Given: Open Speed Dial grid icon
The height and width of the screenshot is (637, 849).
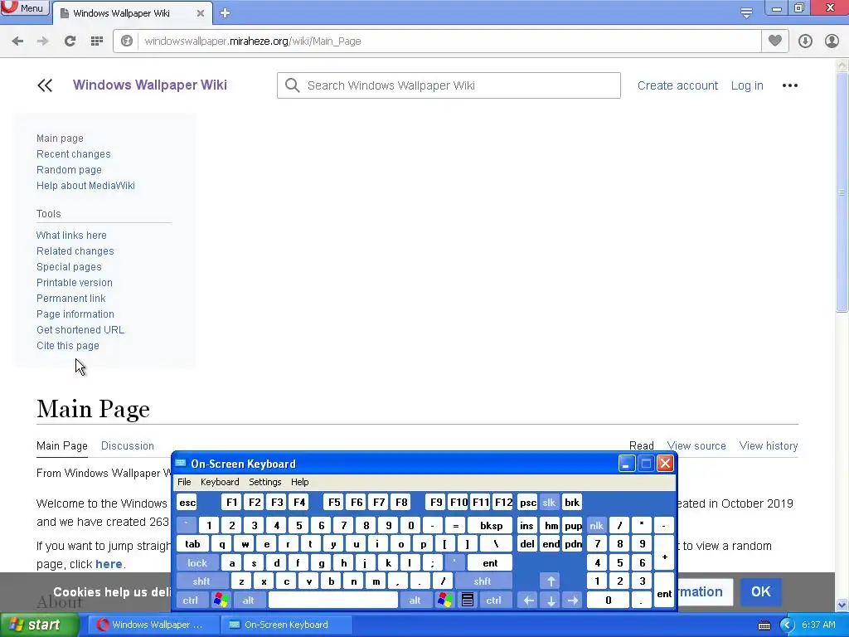Looking at the screenshot, I should point(97,41).
